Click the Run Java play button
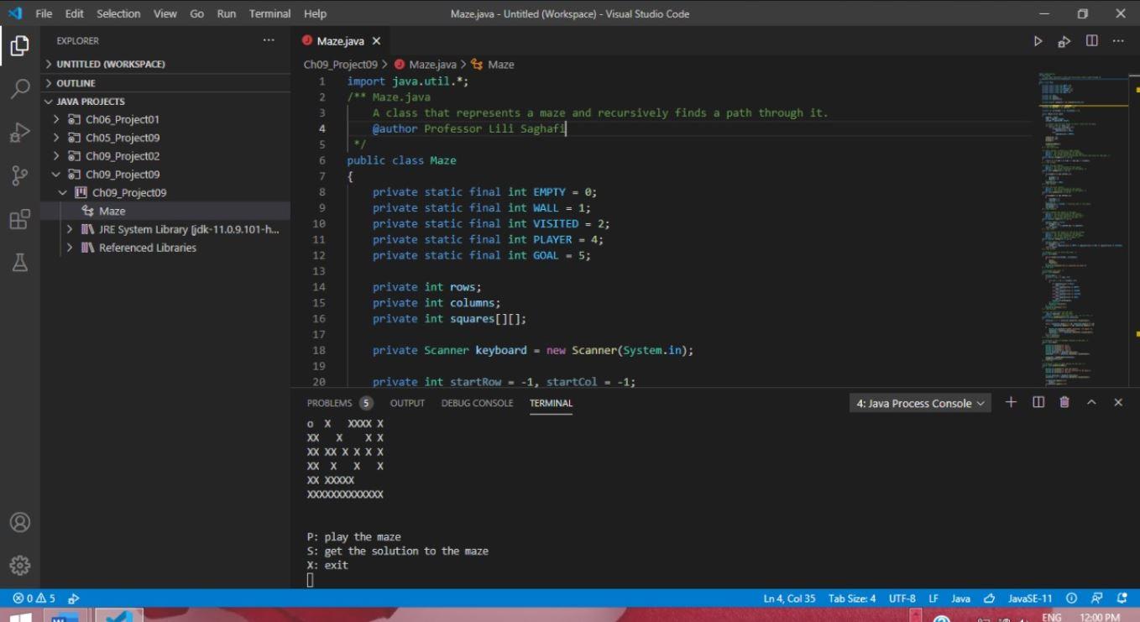 pyautogui.click(x=1038, y=41)
